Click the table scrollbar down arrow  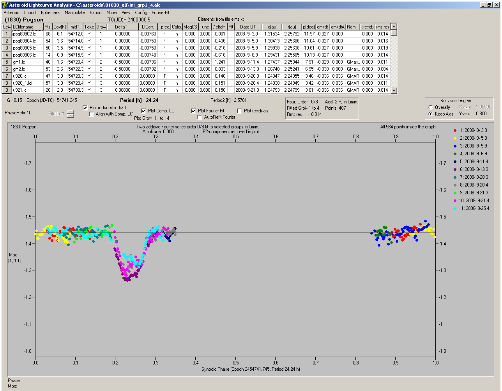[x=394, y=90]
